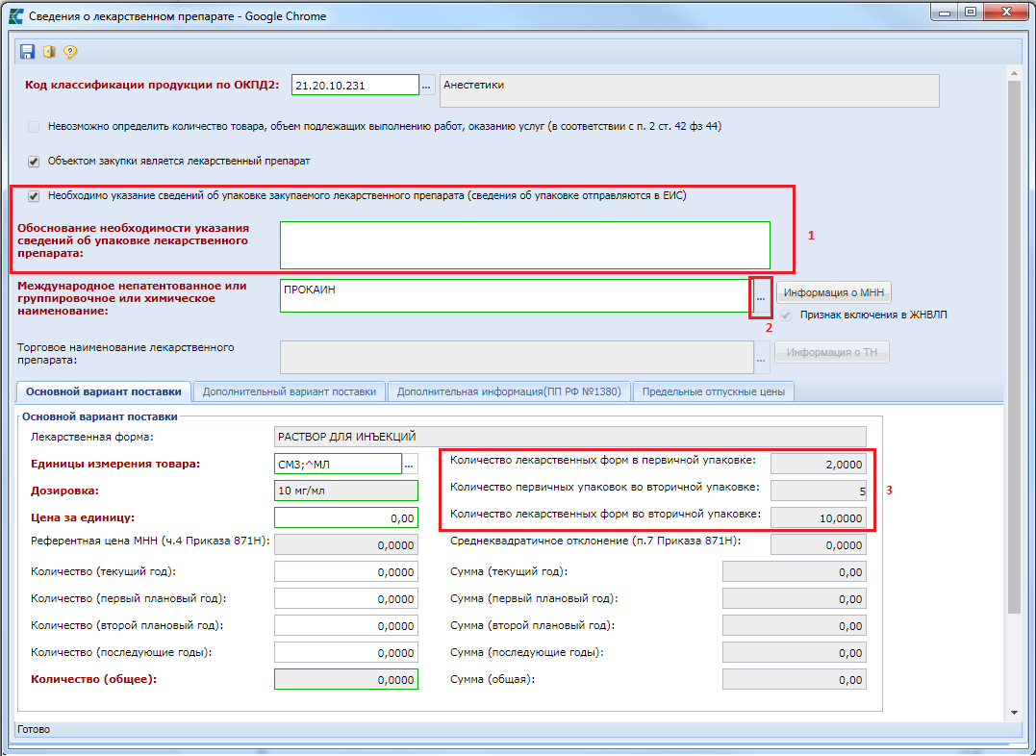Select the 'Предельные отпускные цены' tab
The image size is (1036, 756).
[713, 391]
